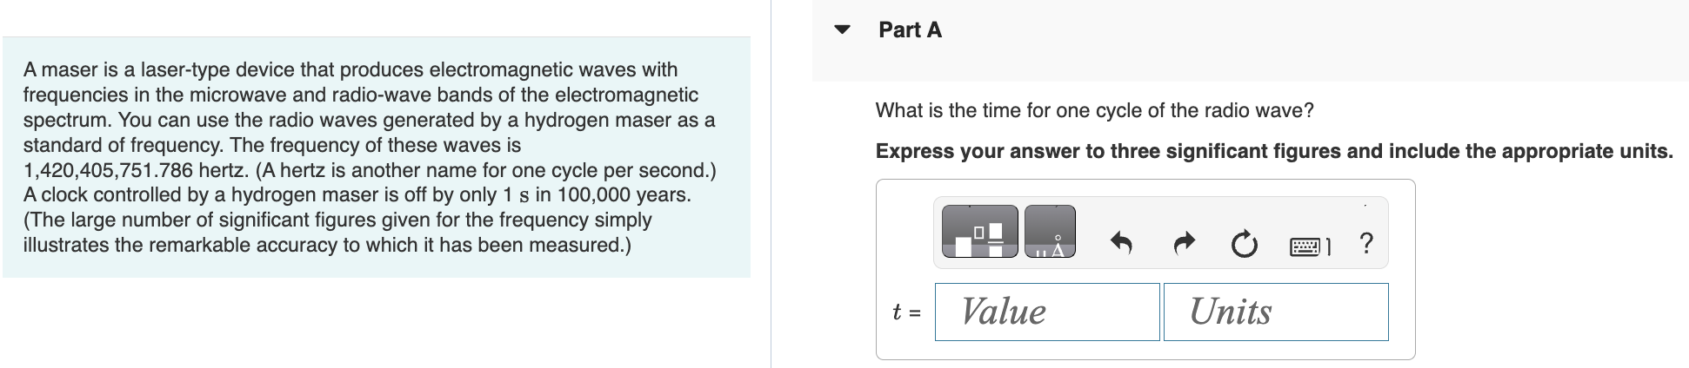Collapse Part A with the triangle arrow
Viewport: 1689px width, 368px height.
coord(841,30)
